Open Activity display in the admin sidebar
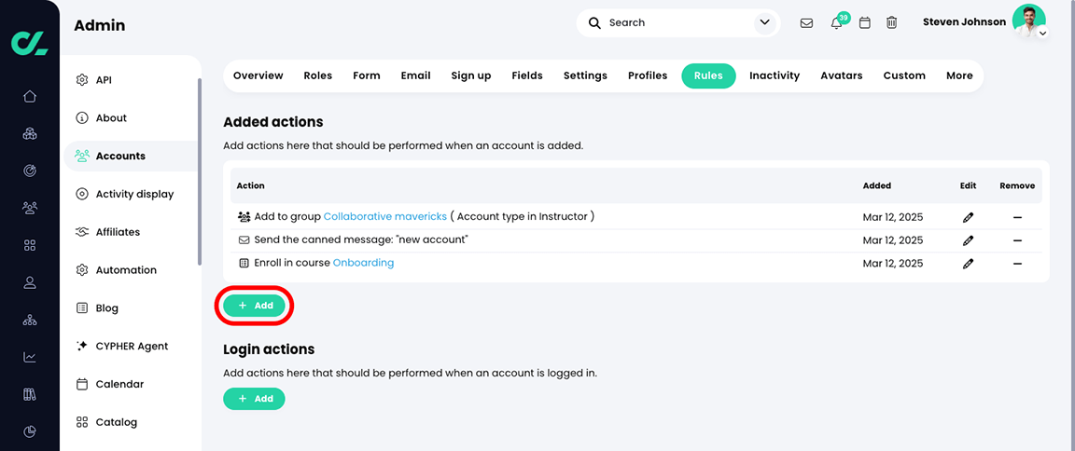 point(131,195)
